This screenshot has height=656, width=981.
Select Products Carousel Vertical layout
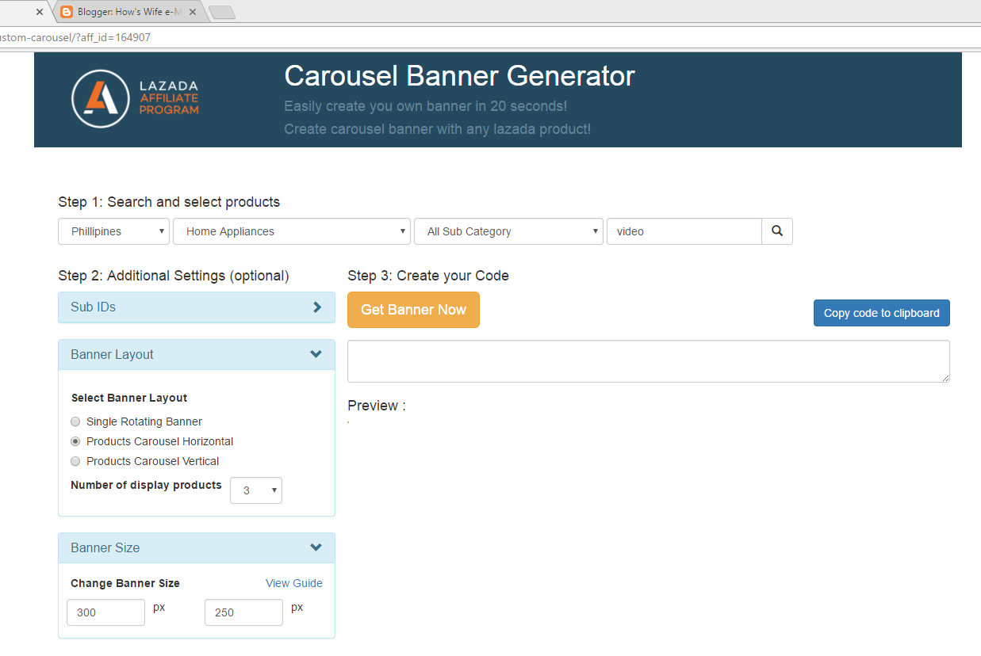[75, 460]
